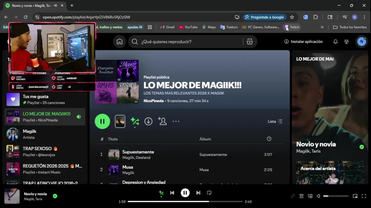The height and width of the screenshot is (208, 371).
Task: Open notifications bell icon
Action: coord(335,42)
